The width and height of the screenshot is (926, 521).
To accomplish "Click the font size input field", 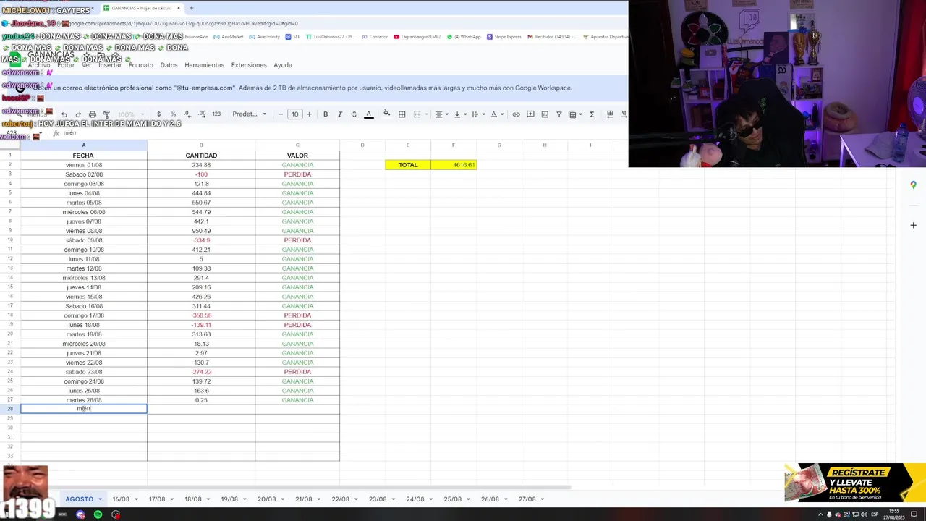I will click(294, 114).
